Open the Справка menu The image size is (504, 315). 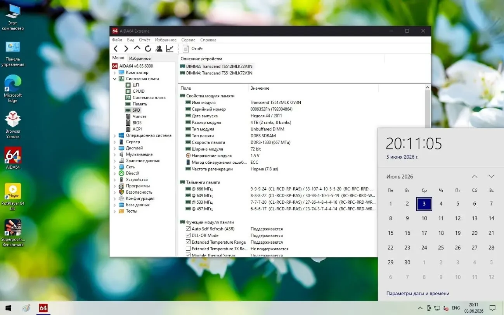208,40
